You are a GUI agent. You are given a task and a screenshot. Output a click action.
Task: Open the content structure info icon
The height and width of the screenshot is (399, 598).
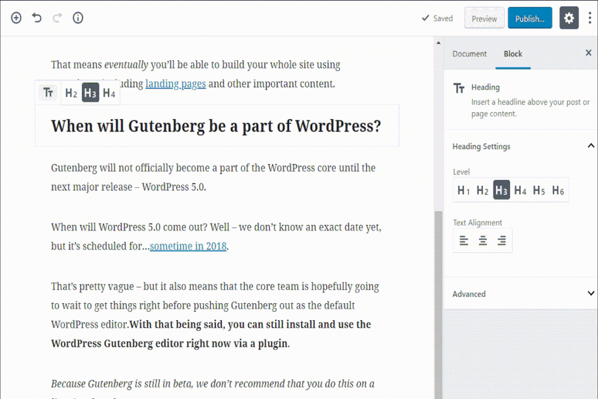tap(78, 18)
